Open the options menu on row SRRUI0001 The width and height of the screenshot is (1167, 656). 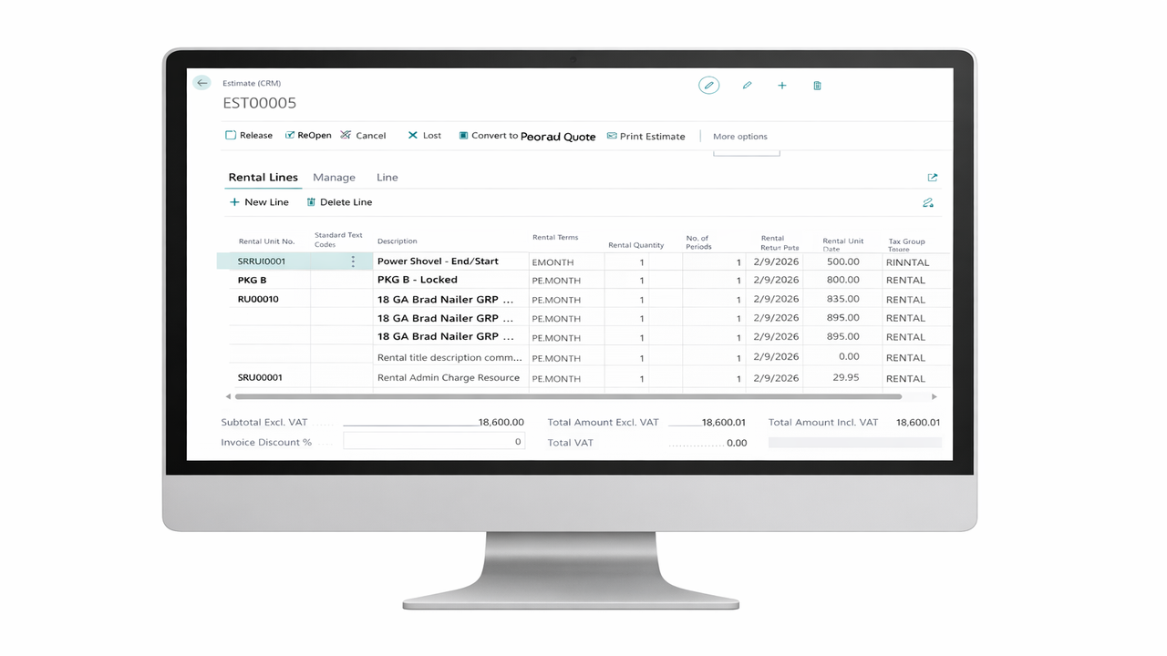353,261
